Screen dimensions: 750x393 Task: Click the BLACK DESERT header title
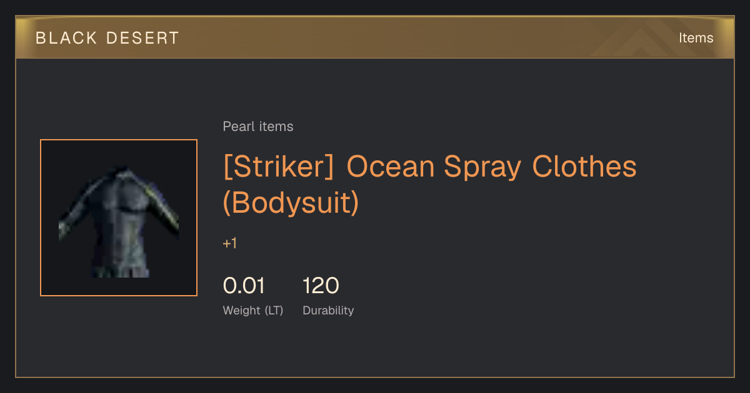[x=107, y=38]
